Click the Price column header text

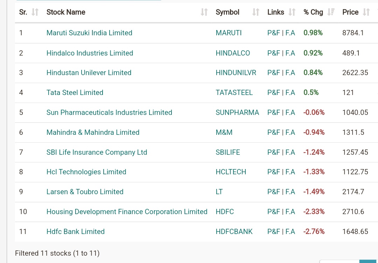(350, 12)
